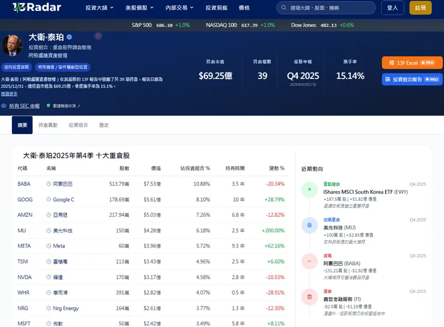Open the 價格 menu item
The width and height of the screenshot is (444, 327).
[244, 8]
